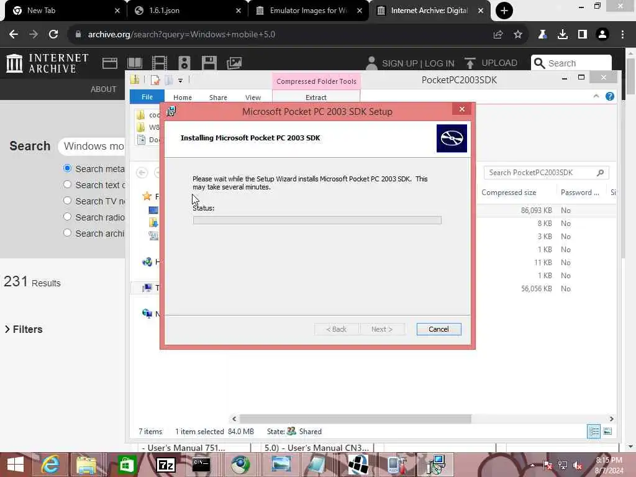The height and width of the screenshot is (477, 636).
Task: Select the Search text contents radio button
Action: coord(67,184)
